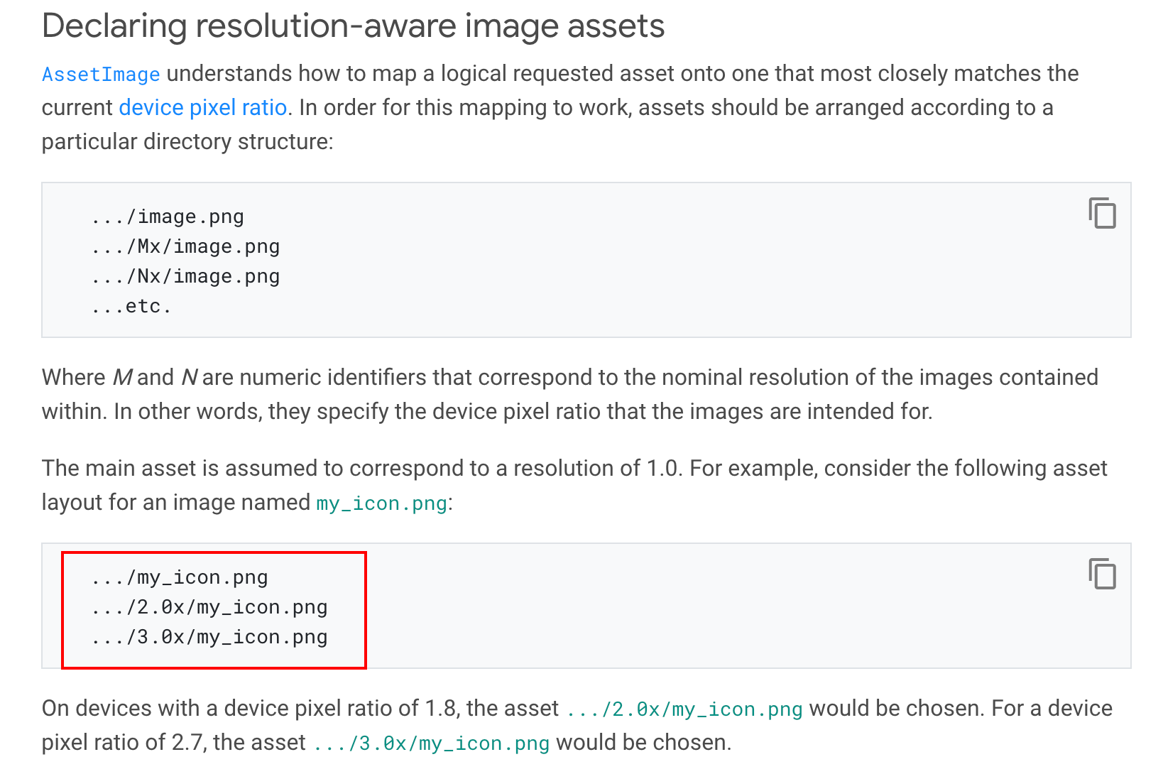
Task: Click the .../Mx/image.png code line
Action: pyautogui.click(x=185, y=246)
